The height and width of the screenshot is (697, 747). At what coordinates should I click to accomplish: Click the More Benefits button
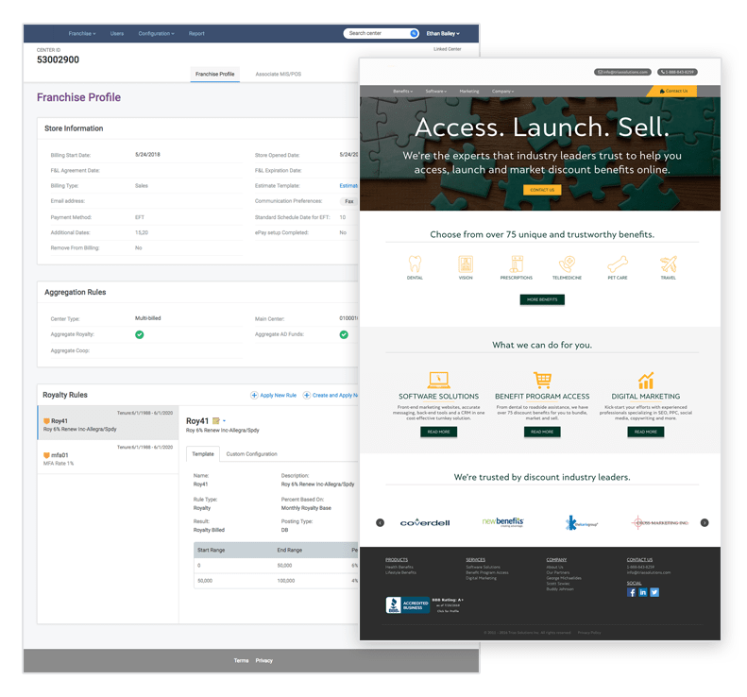coord(542,299)
